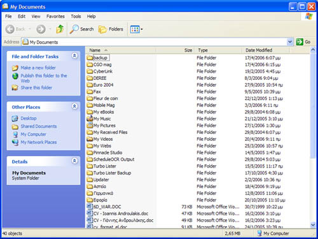Click the scrollbar up arrow

coord(313,50)
